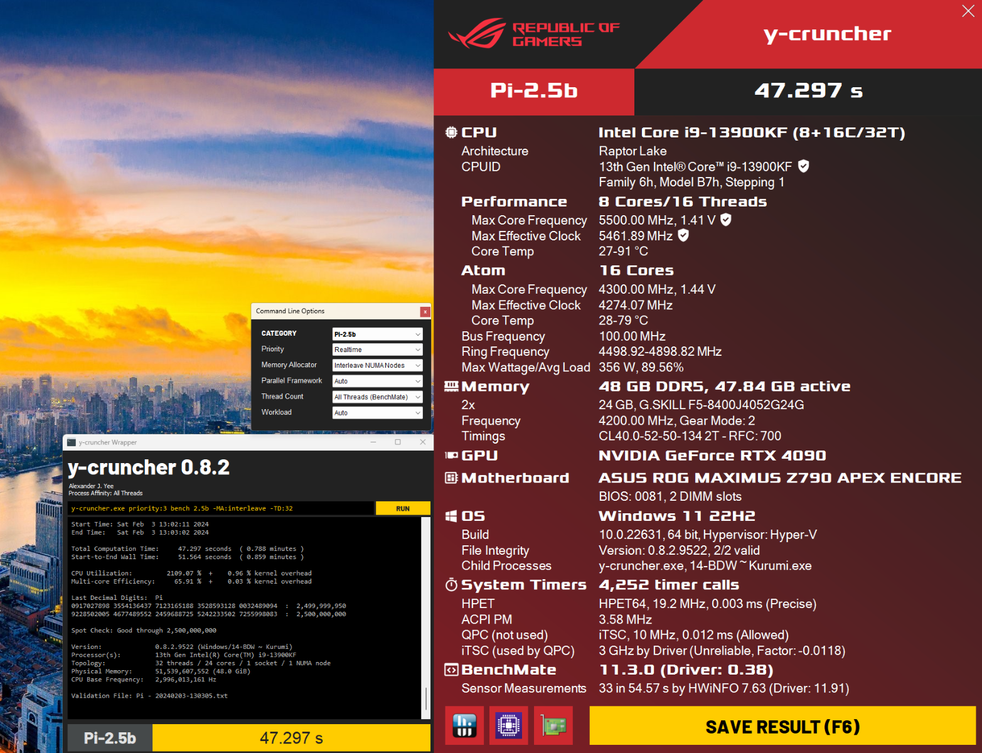Click the System Timers stopwatch icon
The width and height of the screenshot is (982, 753).
click(x=451, y=585)
